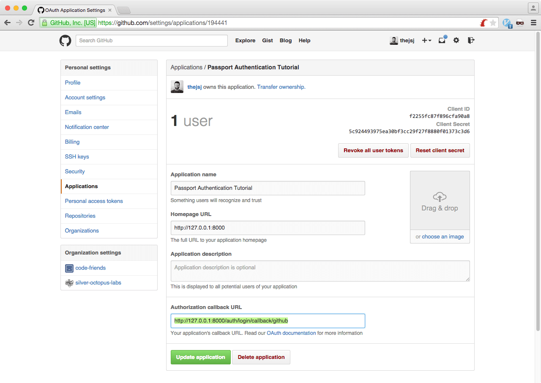The height and width of the screenshot is (383, 541).
Task: Click the Search GitHub field
Action: 152,41
